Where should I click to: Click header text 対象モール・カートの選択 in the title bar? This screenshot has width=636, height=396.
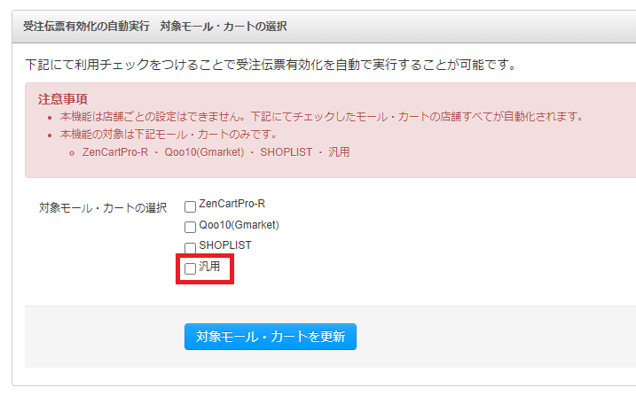(224, 27)
